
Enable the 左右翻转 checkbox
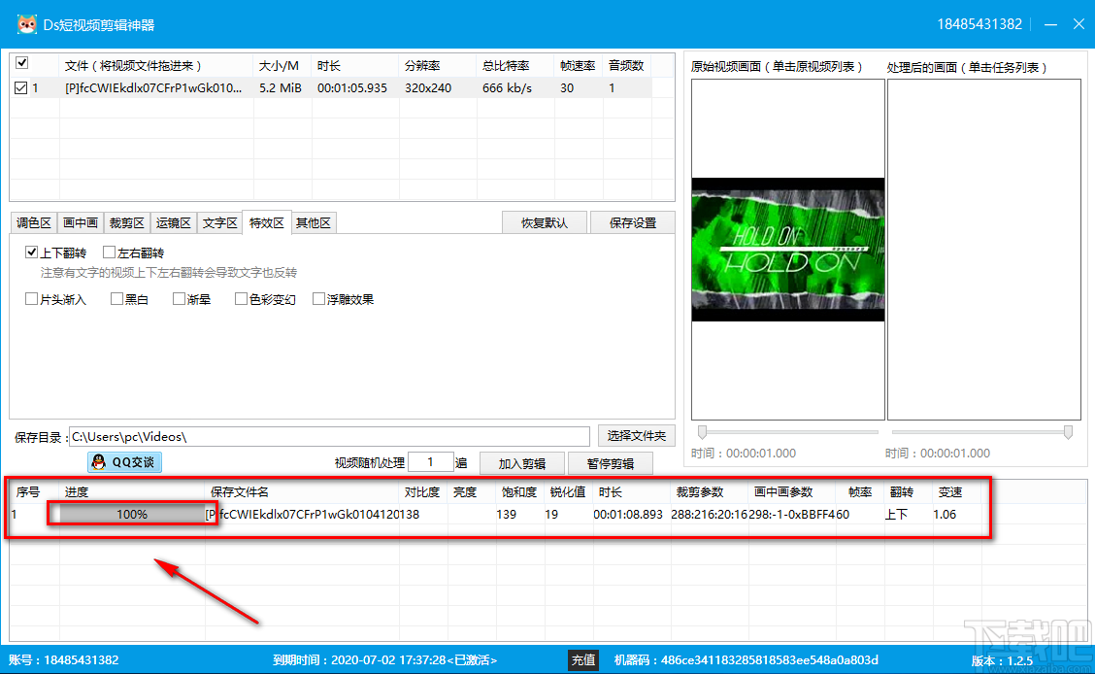[x=110, y=252]
